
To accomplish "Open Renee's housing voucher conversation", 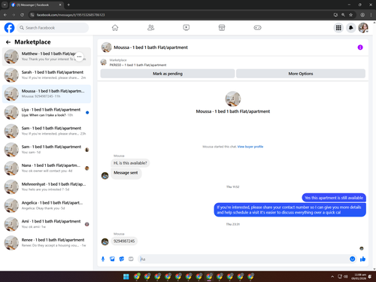I will coord(47,243).
